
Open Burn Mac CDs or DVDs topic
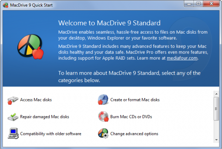coord(131,117)
